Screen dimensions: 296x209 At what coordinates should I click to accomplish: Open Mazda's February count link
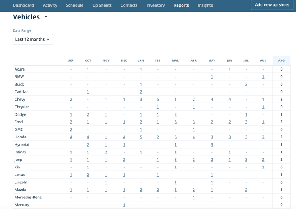click(x=158, y=190)
